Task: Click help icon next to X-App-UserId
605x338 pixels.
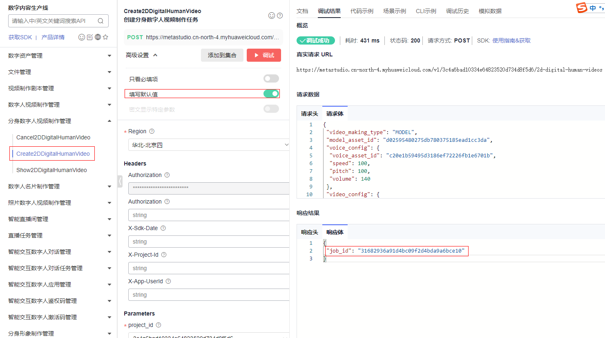Action: point(168,281)
